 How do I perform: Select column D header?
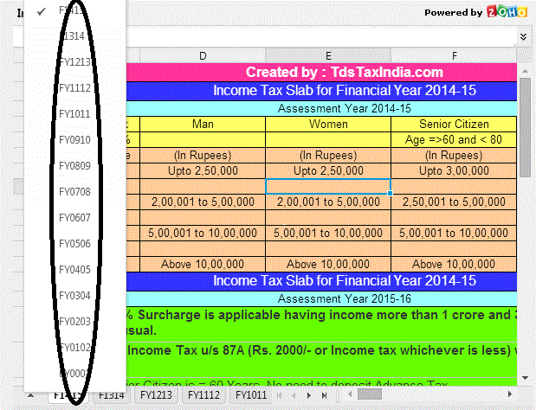[203, 55]
